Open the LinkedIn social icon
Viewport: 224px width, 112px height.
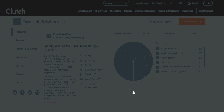[15, 92]
